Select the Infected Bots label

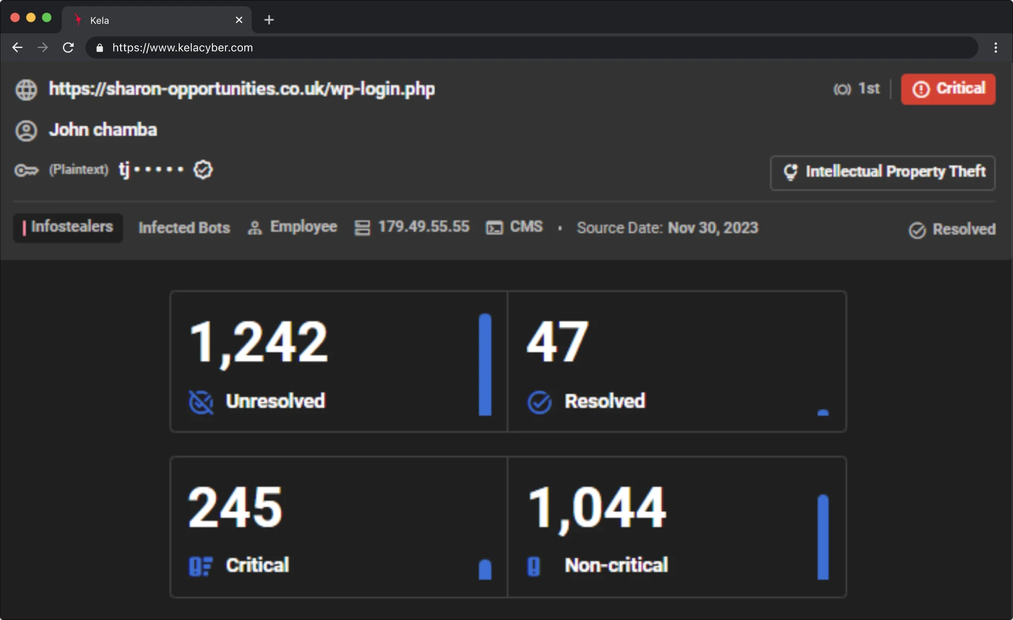pyautogui.click(x=184, y=228)
